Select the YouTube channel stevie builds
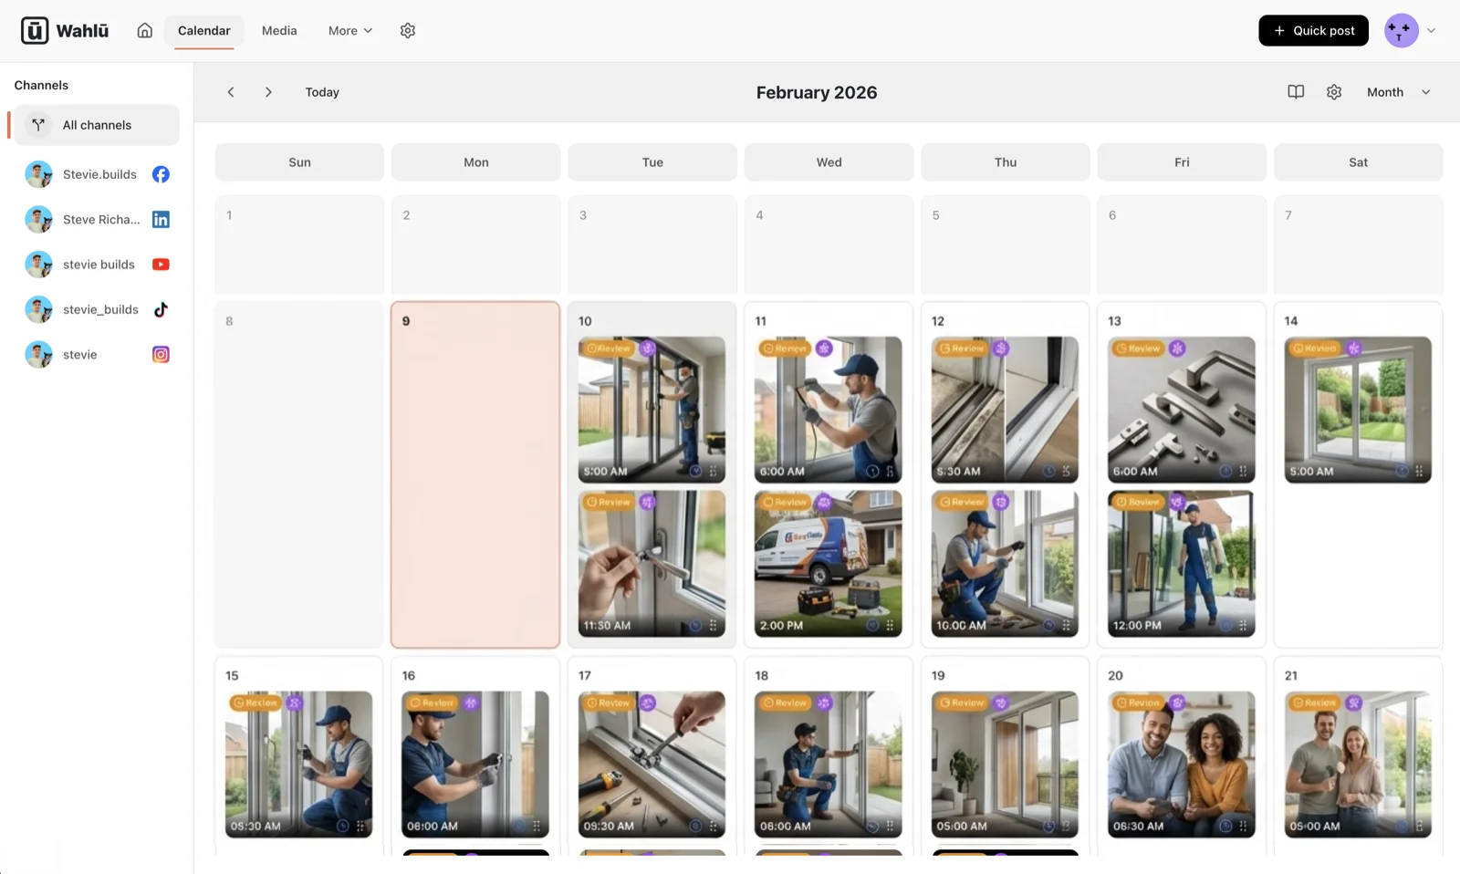Image resolution: width=1460 pixels, height=874 pixels. point(98,264)
